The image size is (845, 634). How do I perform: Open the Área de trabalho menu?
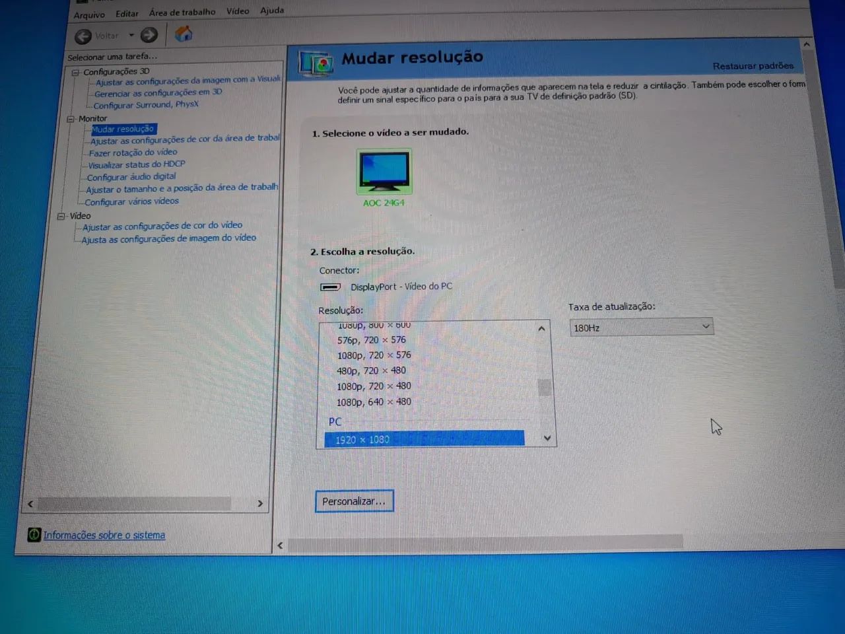(x=182, y=12)
